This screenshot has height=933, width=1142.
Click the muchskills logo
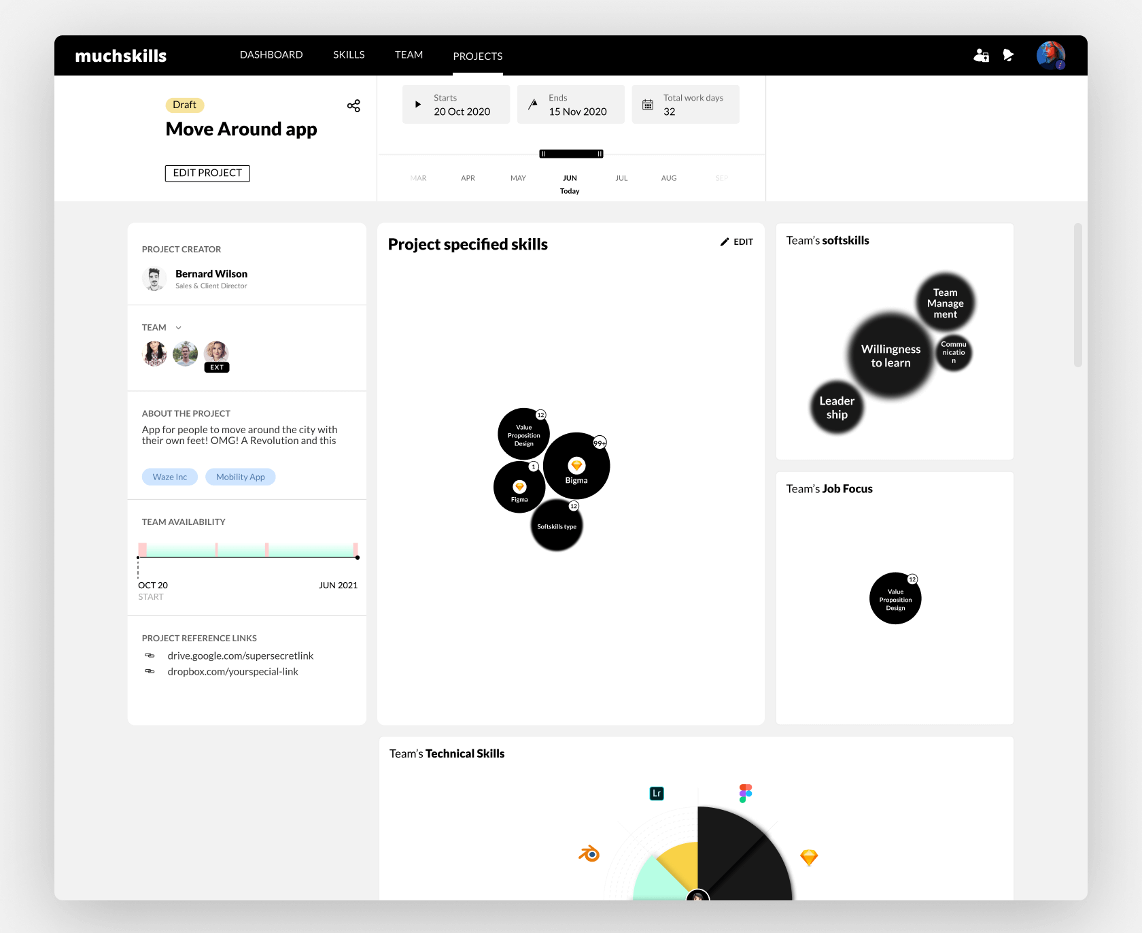coord(121,56)
